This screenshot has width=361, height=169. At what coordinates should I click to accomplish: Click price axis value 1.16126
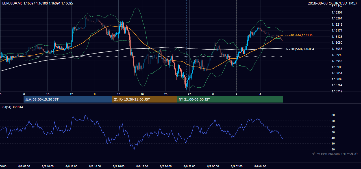pos(337,37)
